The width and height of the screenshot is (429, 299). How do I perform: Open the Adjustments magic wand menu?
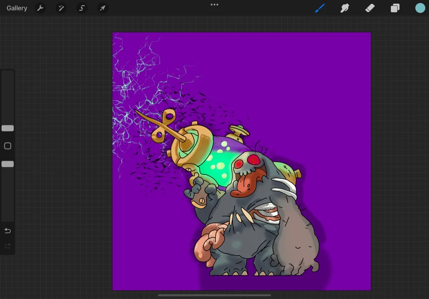click(61, 8)
